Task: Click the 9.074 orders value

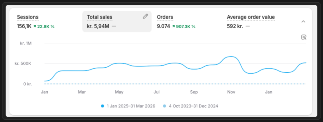Action: coord(164,27)
